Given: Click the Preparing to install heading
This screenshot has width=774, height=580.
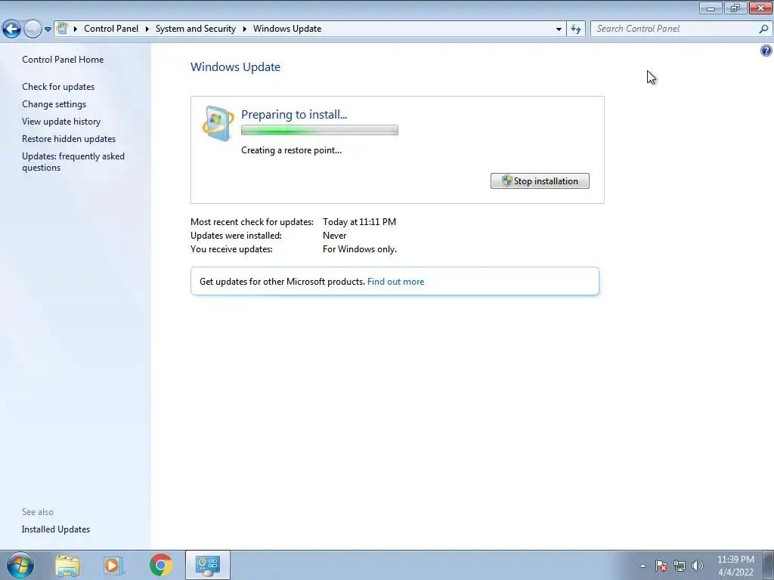Looking at the screenshot, I should [294, 115].
